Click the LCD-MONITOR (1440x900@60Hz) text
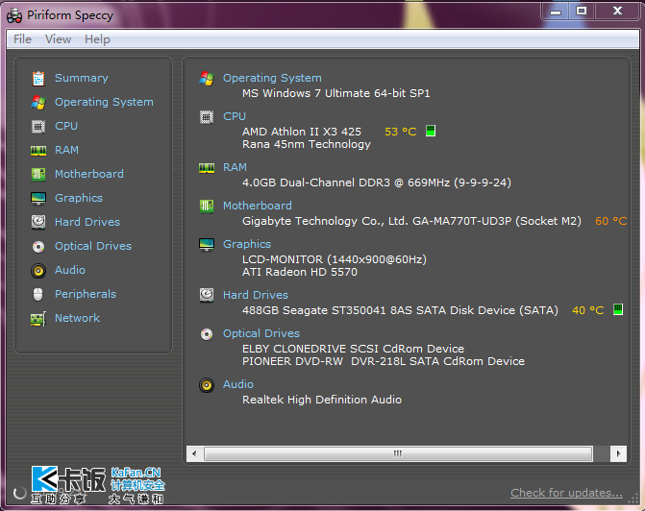Viewport: 645px width, 511px height. pos(335,259)
